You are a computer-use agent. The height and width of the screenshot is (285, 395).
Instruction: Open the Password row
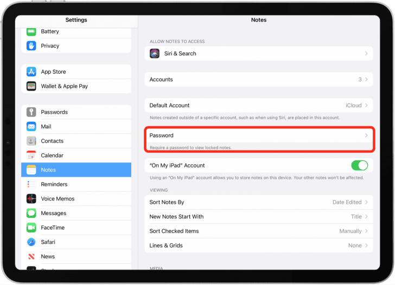point(258,135)
